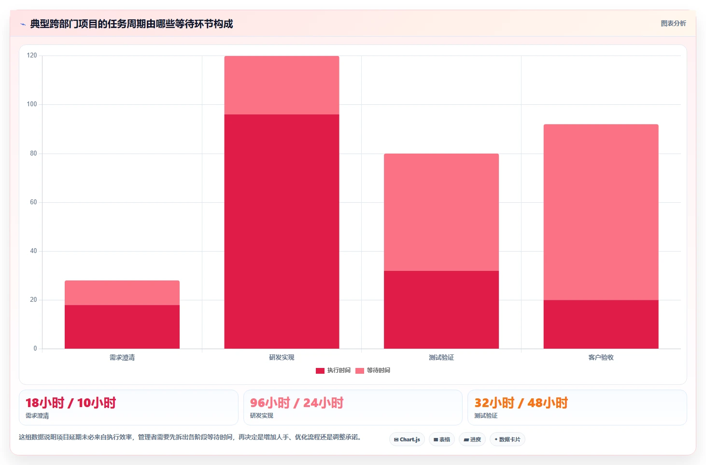Screen dimensions: 706x465
Task: Click the y-axis label 120
Action: [32, 56]
